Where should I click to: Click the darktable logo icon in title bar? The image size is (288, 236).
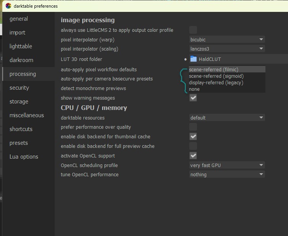click(x=8, y=6)
